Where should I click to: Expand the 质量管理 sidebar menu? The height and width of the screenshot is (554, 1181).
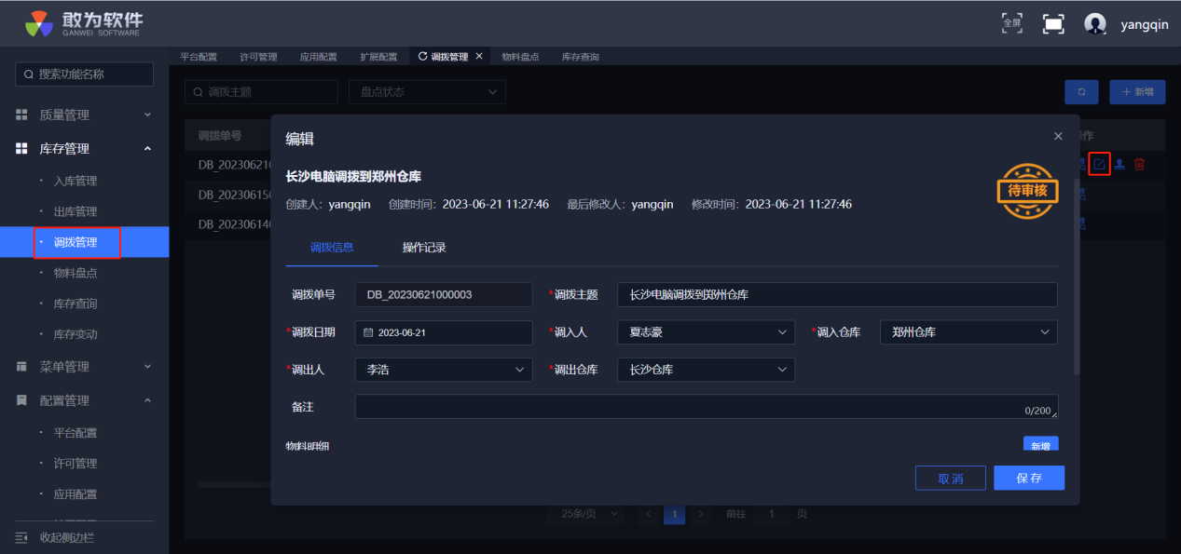pos(84,115)
